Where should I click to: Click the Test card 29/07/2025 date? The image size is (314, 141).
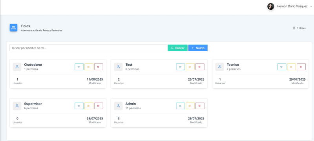pyautogui.click(x=196, y=80)
